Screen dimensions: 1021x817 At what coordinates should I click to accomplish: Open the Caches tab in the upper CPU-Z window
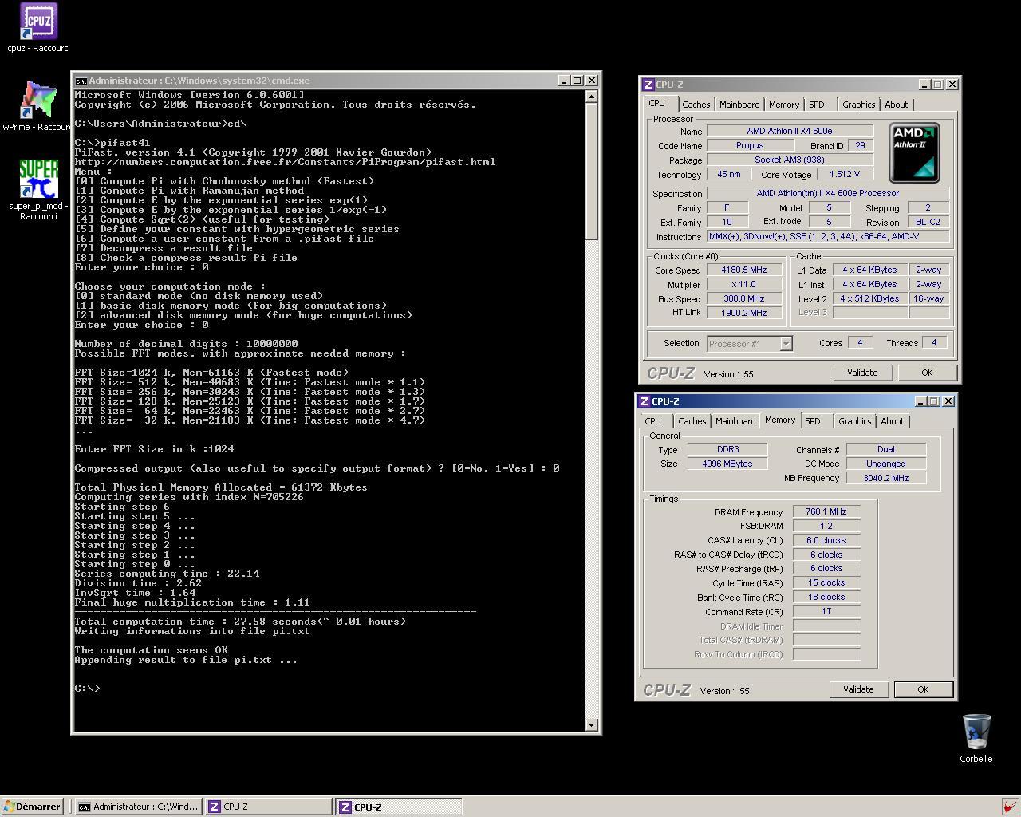(x=696, y=105)
